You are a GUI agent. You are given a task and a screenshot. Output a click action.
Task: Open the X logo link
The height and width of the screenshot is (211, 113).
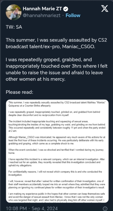click(x=105, y=9)
